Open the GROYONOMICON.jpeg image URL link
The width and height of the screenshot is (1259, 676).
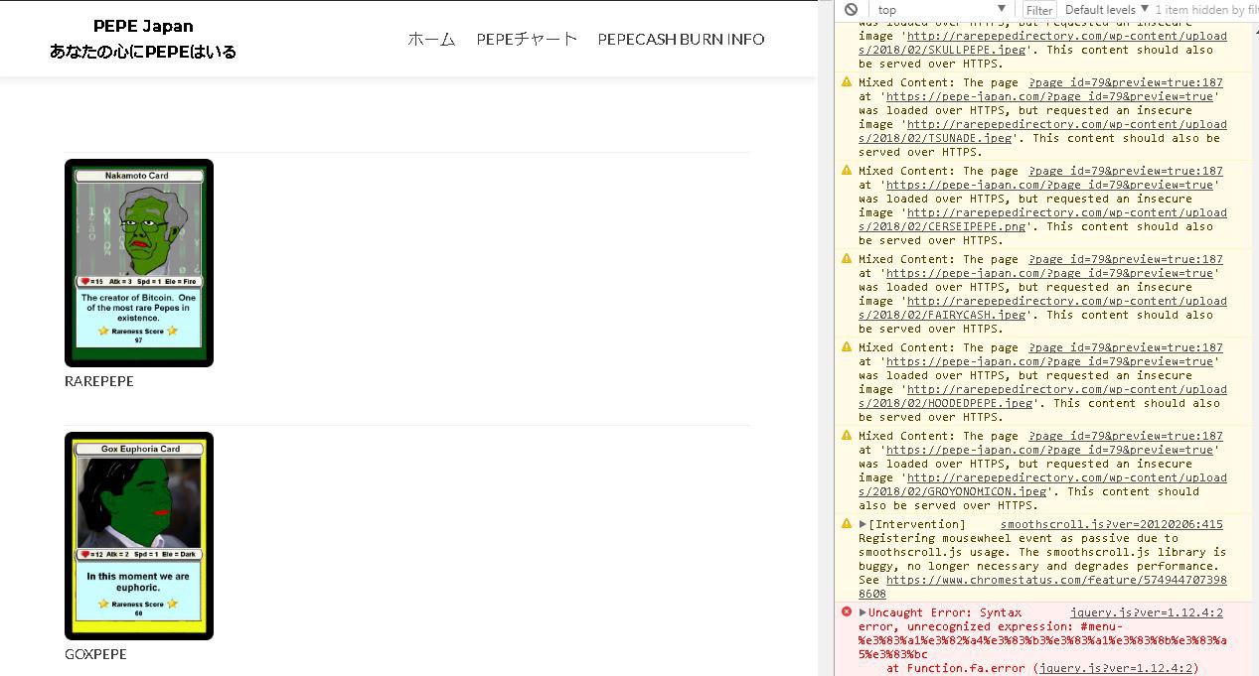coord(1043,484)
